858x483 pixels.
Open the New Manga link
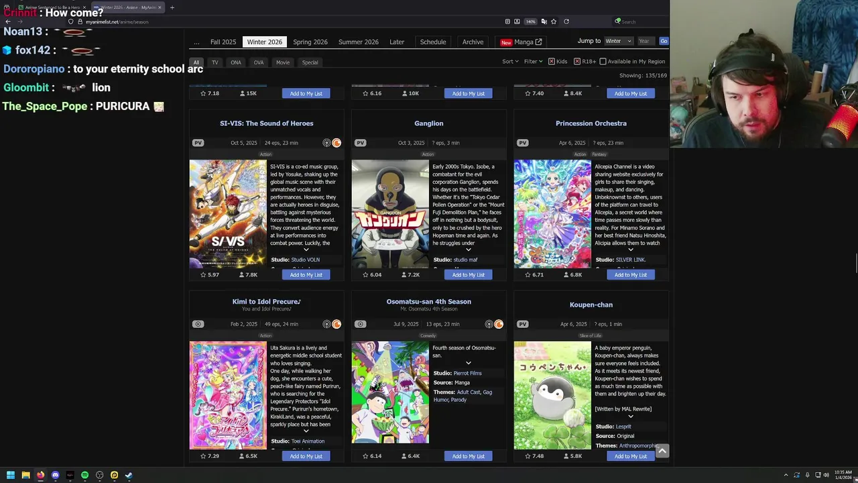tap(521, 42)
